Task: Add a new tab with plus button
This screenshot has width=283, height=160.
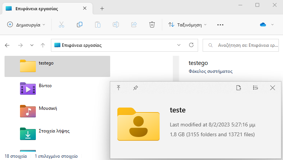Action: point(102,8)
